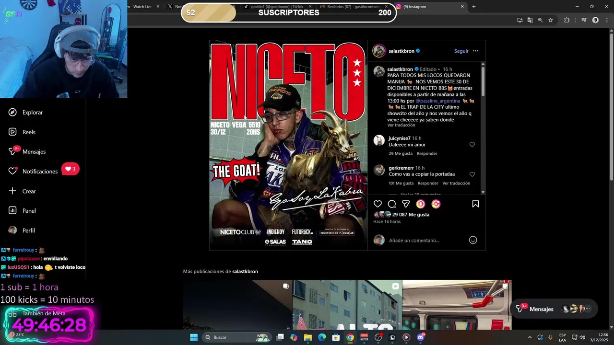Switch to the TikTok gastilo1 tab
The height and width of the screenshot is (345, 614).
278,7
